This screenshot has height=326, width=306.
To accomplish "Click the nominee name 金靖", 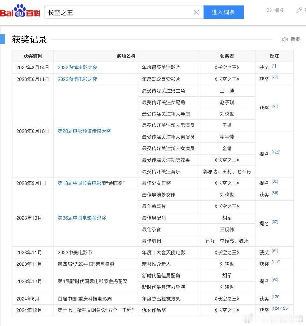I will click(227, 149).
